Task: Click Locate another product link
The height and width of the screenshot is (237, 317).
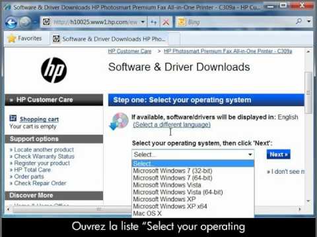Action: click(x=44, y=149)
